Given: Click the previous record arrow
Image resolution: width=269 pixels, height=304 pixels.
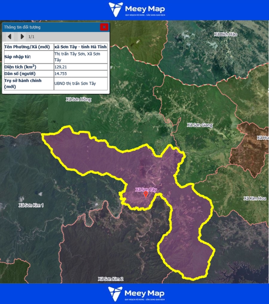Looking at the screenshot, I should (x=10, y=37).
